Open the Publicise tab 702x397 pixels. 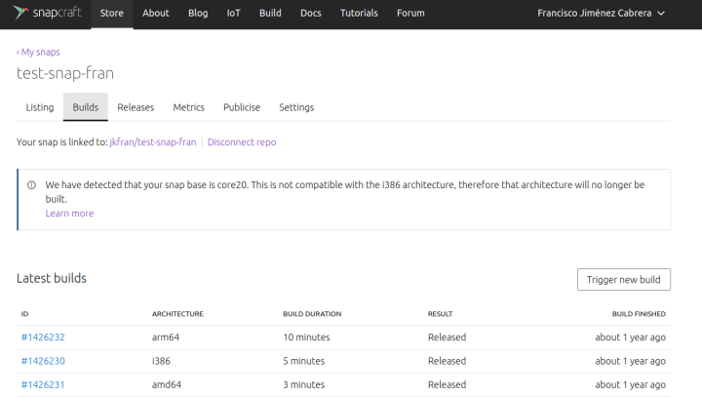[x=242, y=107]
